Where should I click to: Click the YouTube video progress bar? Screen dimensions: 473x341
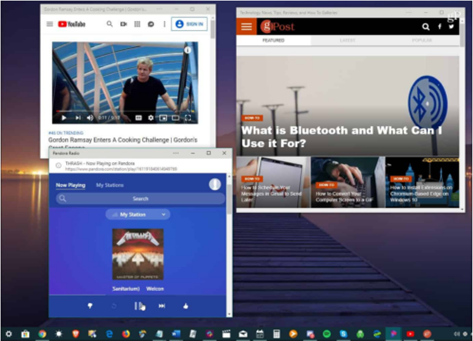124,112
